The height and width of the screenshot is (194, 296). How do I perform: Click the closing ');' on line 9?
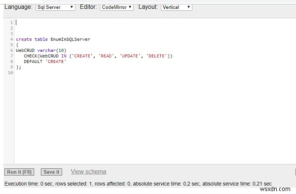[19, 67]
